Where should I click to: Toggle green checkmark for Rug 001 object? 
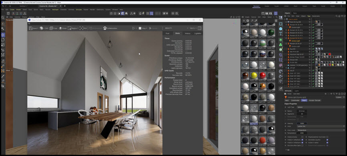tap(313, 49)
